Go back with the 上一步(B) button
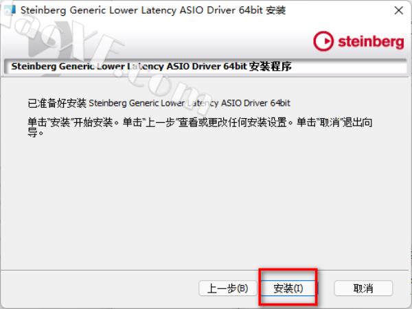Viewport: 412px width, 309px height. coord(228,288)
